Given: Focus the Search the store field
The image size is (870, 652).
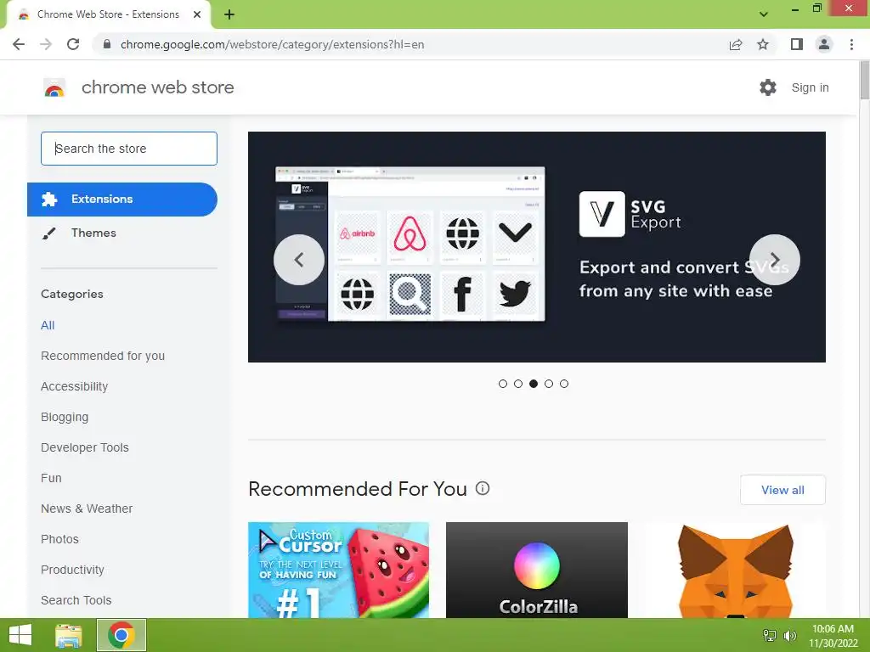Looking at the screenshot, I should pyautogui.click(x=129, y=149).
